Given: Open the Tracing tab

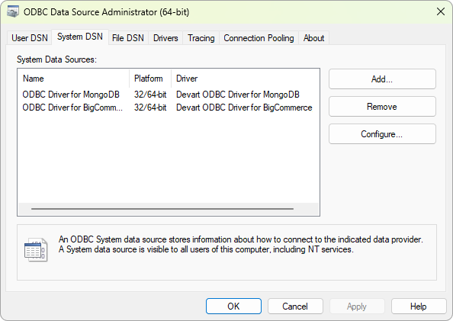Looking at the screenshot, I should (201, 38).
